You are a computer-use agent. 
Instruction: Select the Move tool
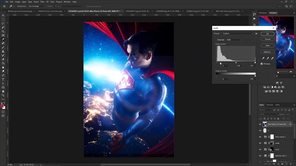coord(3,15)
